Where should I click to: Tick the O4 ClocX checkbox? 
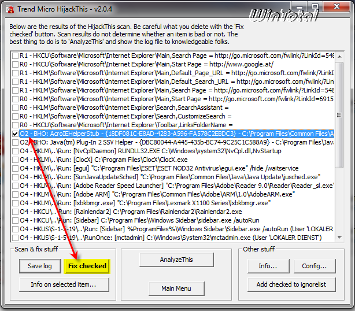[x=15, y=160]
